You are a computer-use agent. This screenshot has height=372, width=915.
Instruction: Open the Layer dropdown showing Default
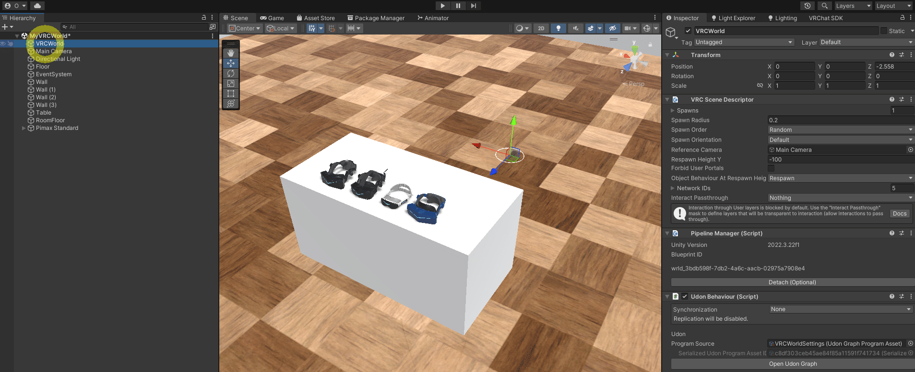click(867, 42)
